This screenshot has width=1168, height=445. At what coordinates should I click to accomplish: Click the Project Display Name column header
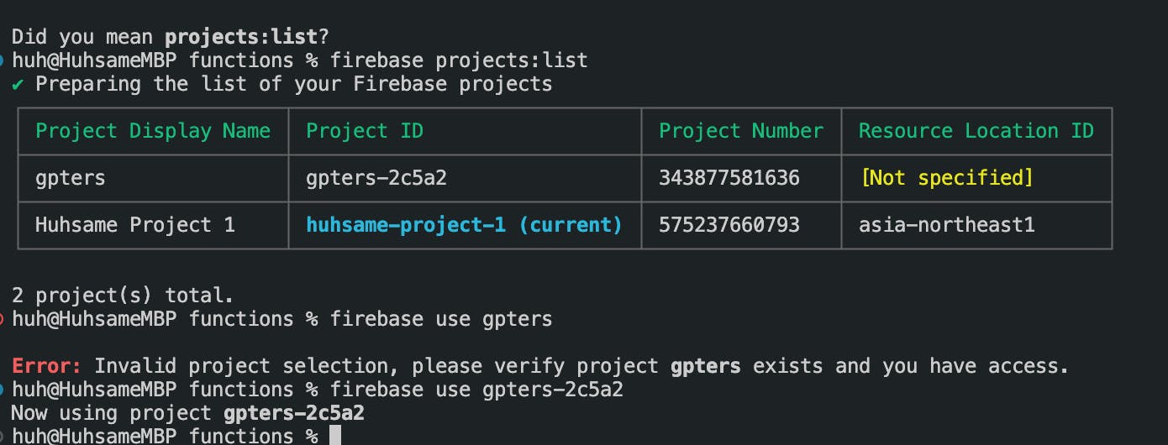click(x=153, y=131)
